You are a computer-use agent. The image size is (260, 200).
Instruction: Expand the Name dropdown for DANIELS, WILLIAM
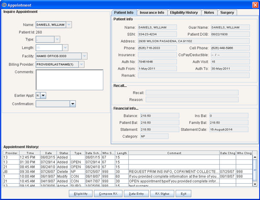click(69, 25)
